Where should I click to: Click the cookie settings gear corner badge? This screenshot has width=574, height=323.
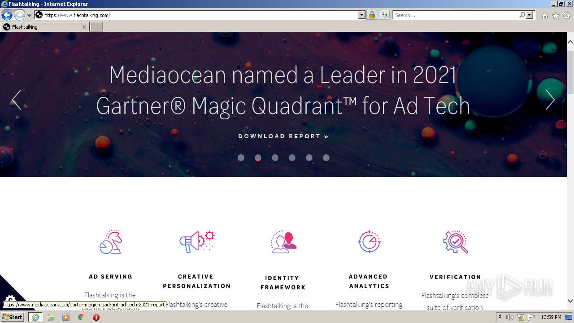(10, 299)
